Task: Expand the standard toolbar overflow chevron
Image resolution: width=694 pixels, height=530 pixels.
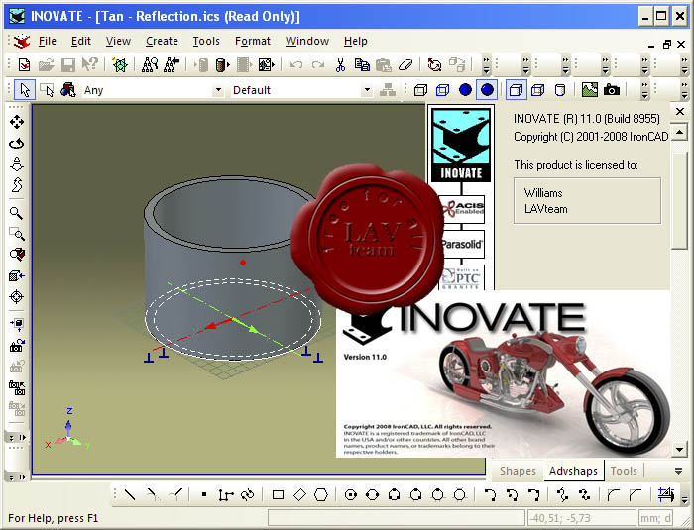Action: 487,65
